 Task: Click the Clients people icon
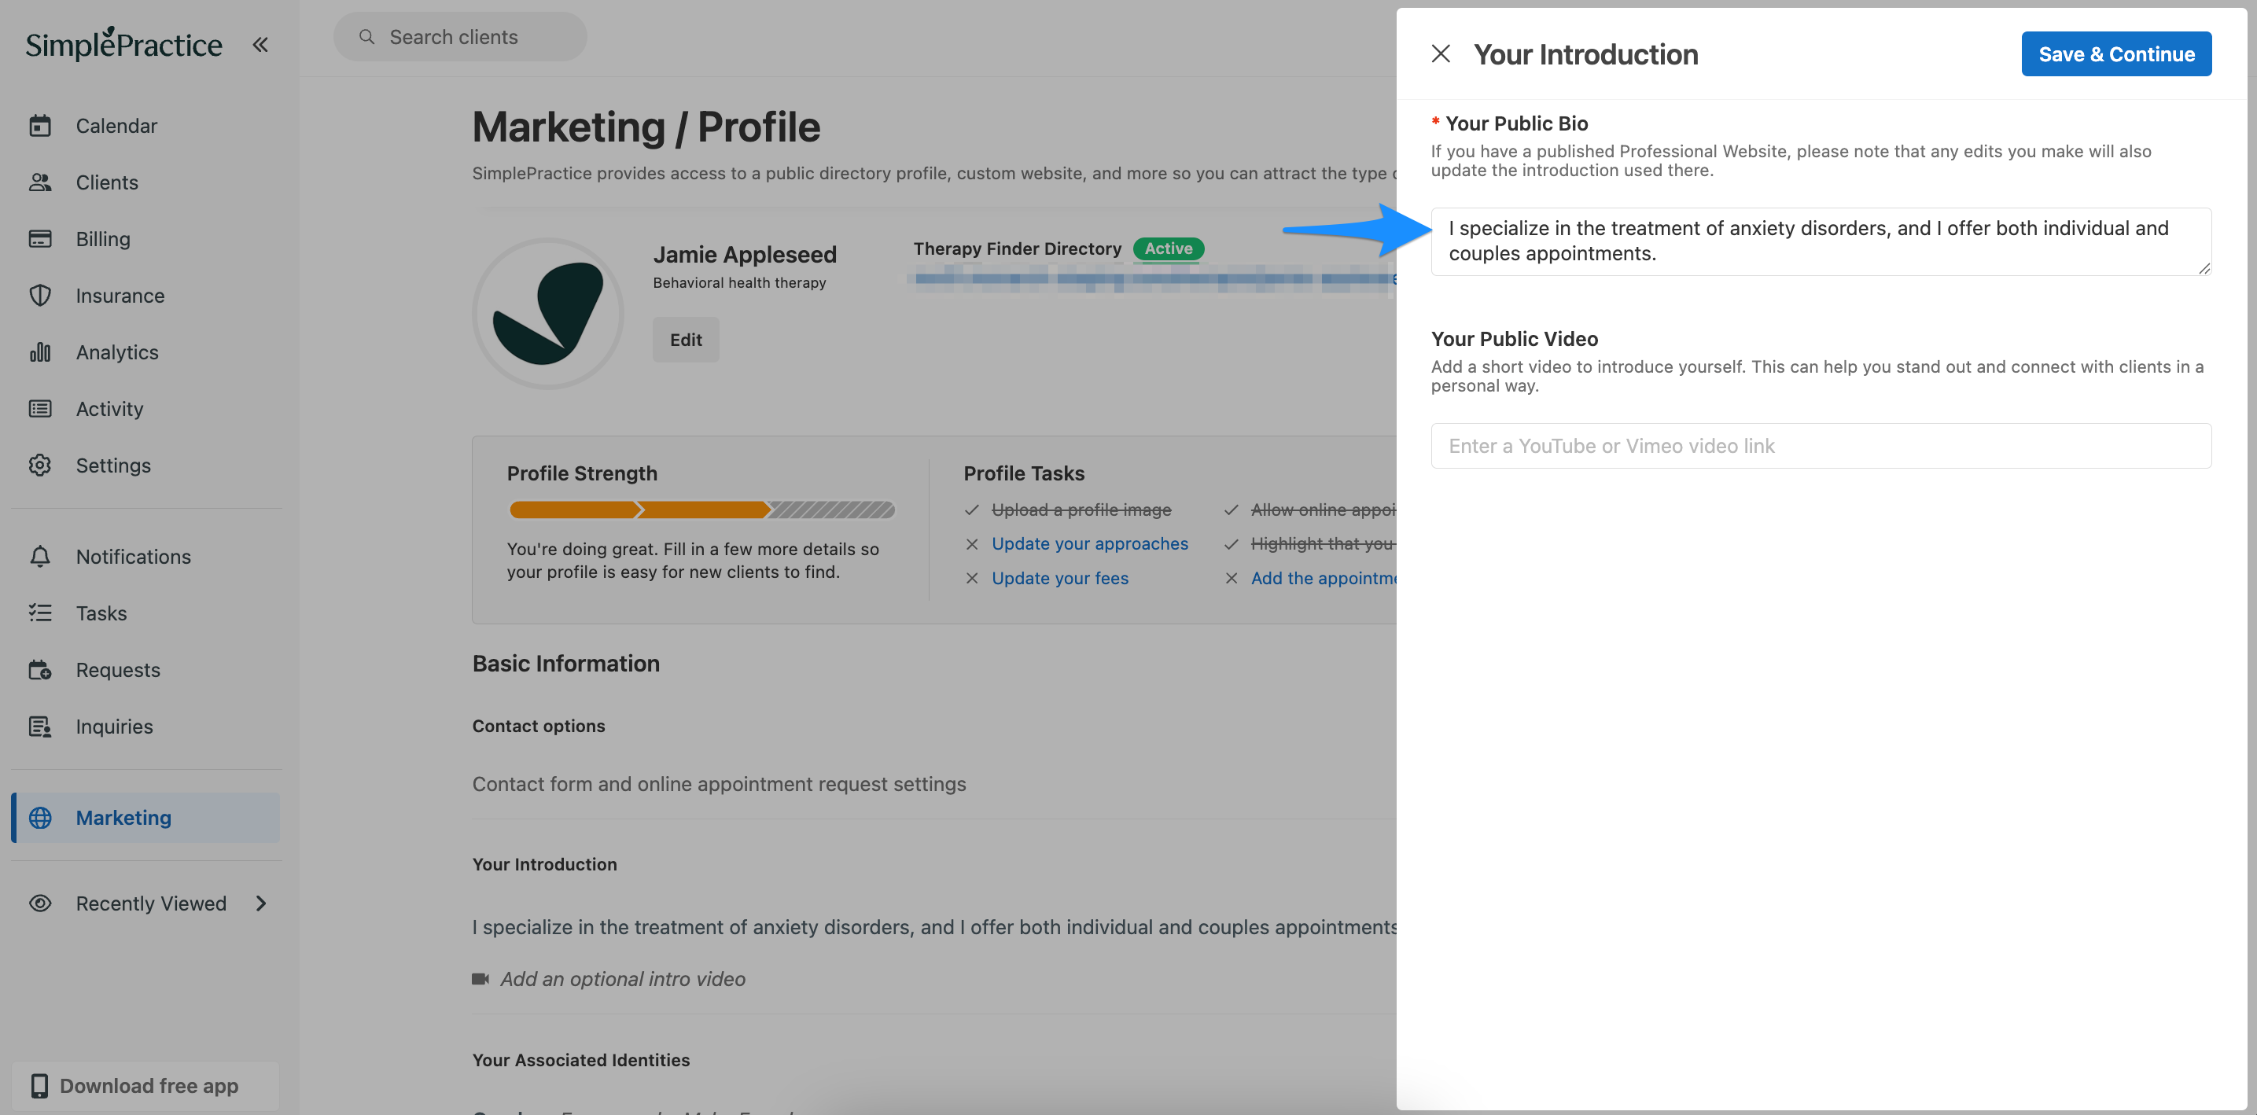coord(40,182)
